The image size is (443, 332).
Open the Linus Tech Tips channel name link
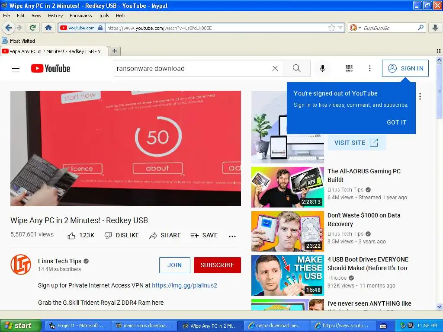pos(60,261)
